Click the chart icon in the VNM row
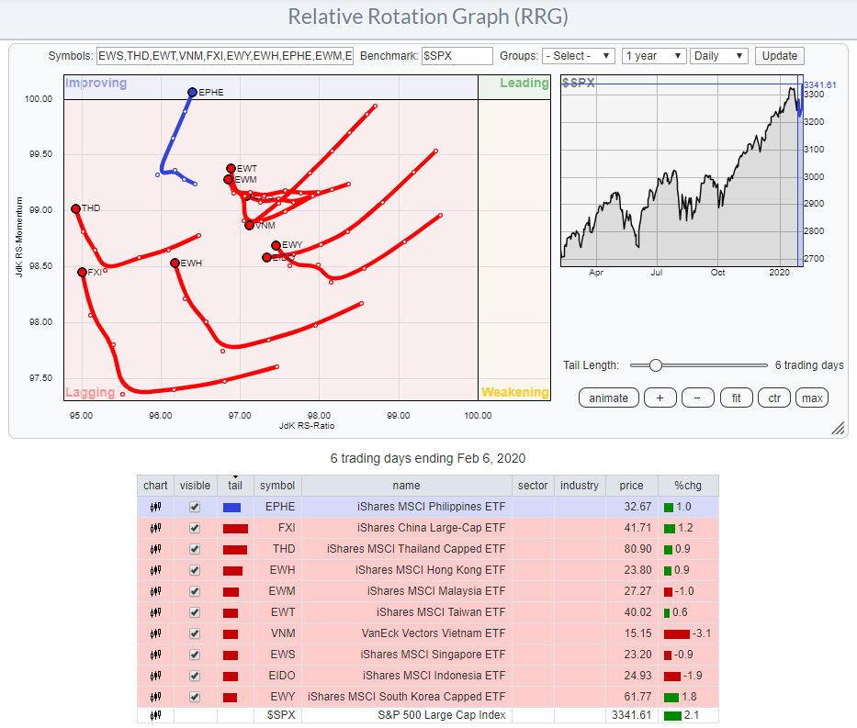The image size is (857, 728). click(155, 633)
